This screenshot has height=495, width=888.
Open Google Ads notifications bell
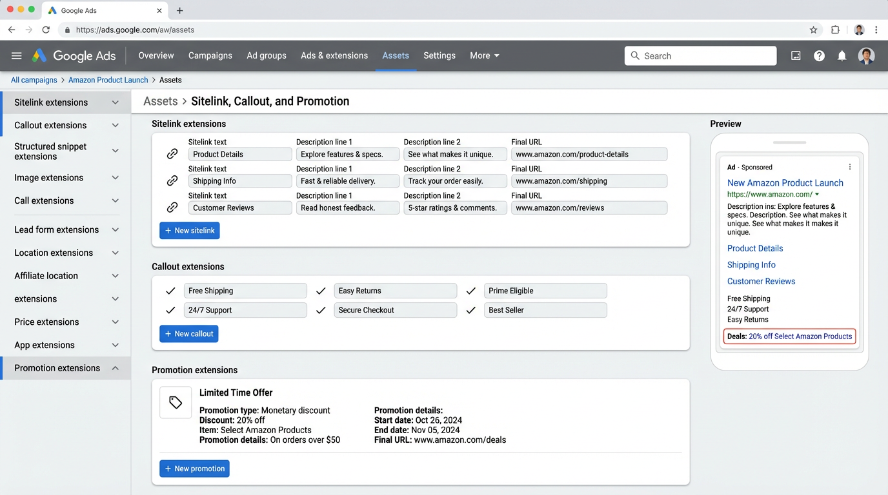(842, 55)
